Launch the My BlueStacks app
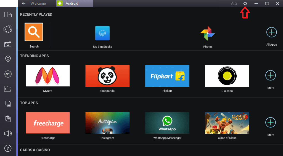This screenshot has width=283, height=156. tap(102, 33)
